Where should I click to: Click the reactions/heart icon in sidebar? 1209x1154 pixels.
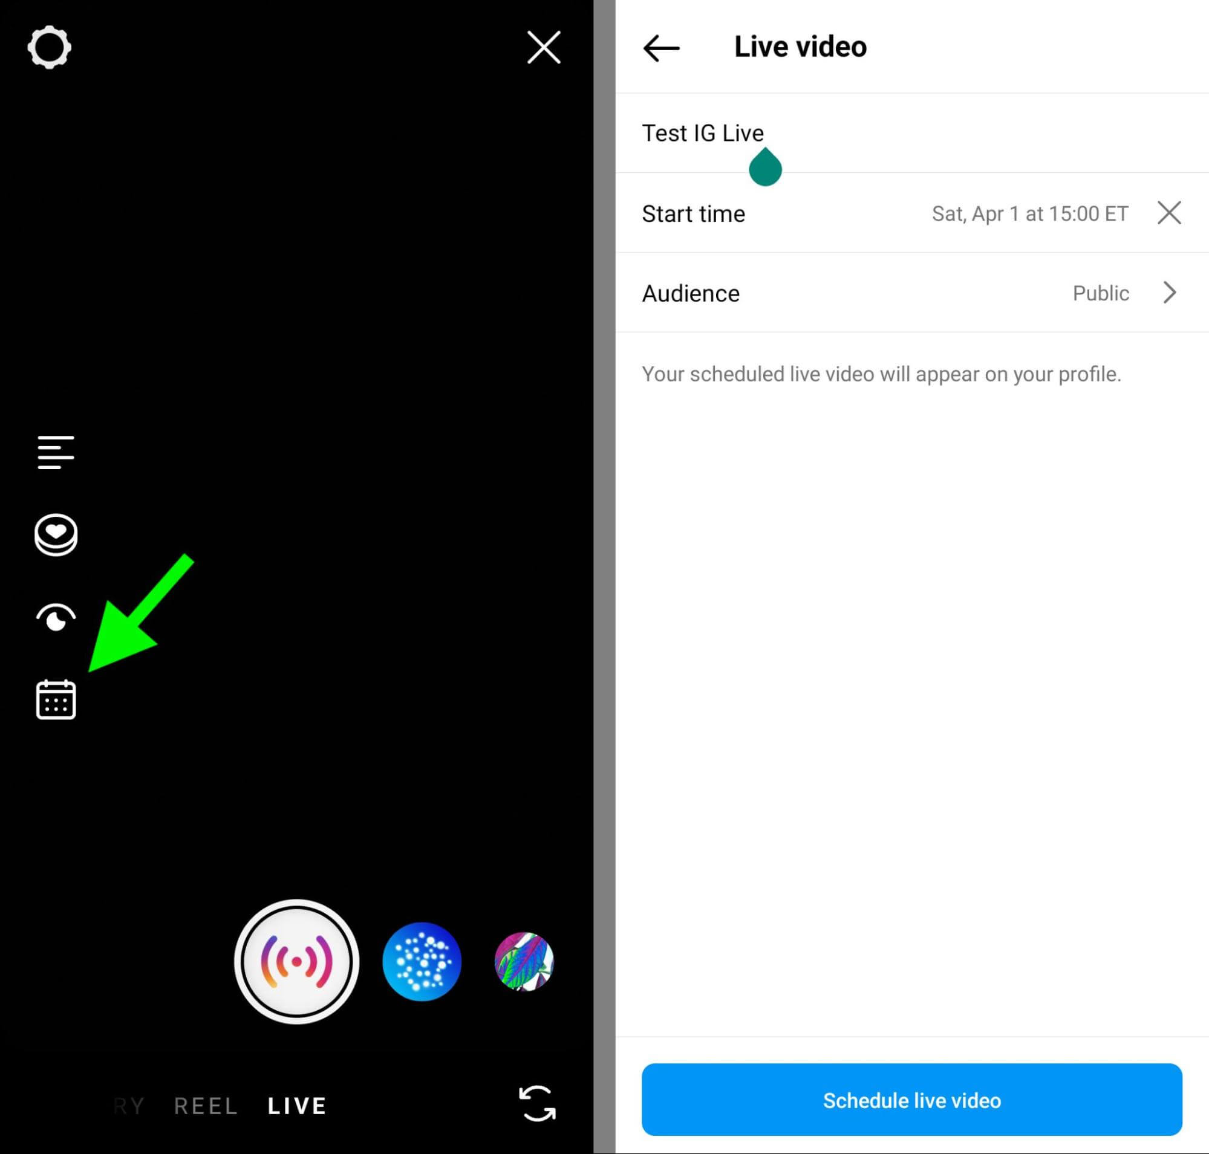[x=55, y=535]
